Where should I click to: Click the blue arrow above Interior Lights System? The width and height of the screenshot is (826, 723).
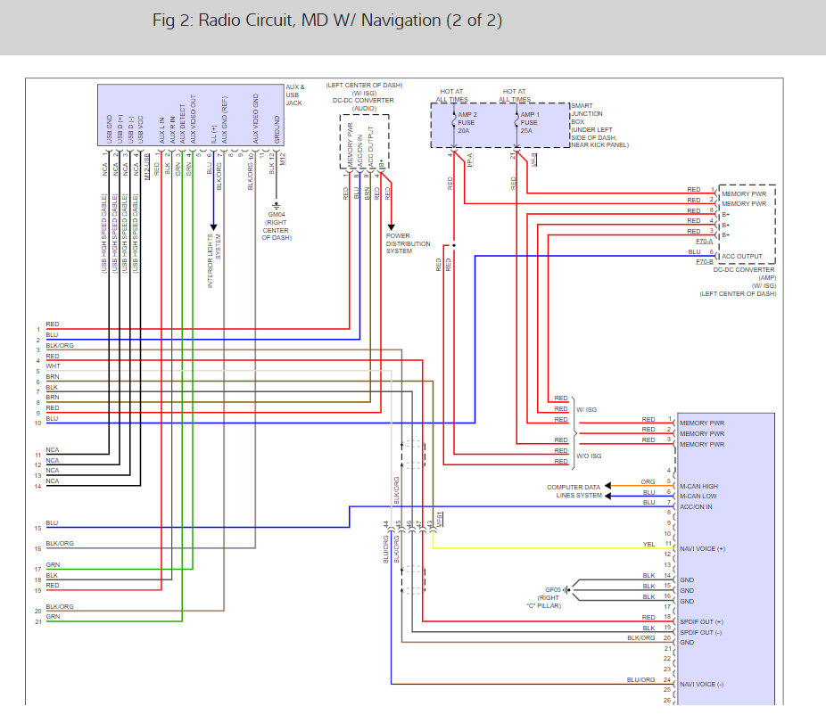213,227
